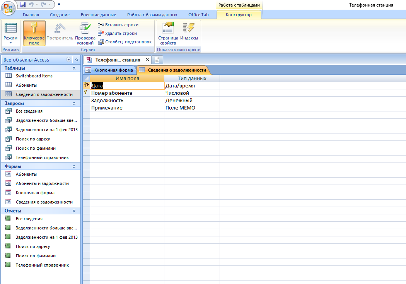Collapse the Таблицы group
The width and height of the screenshot is (406, 284).
[x=74, y=68]
